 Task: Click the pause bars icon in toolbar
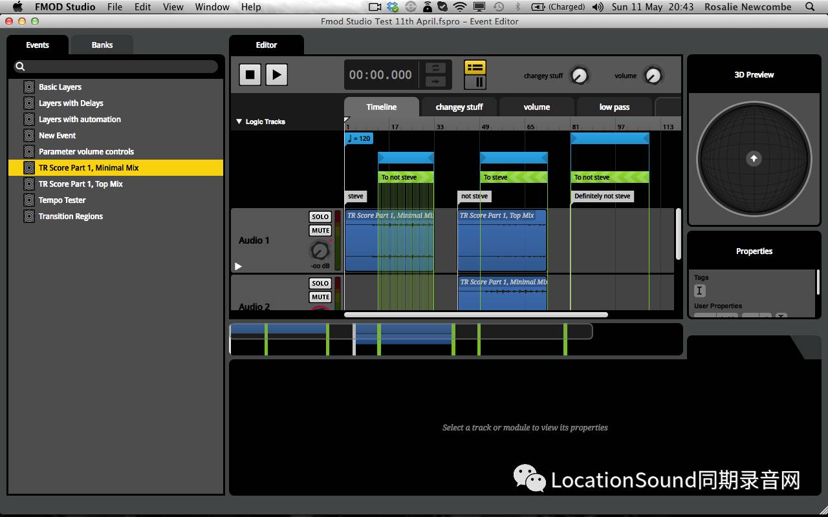[x=479, y=82]
